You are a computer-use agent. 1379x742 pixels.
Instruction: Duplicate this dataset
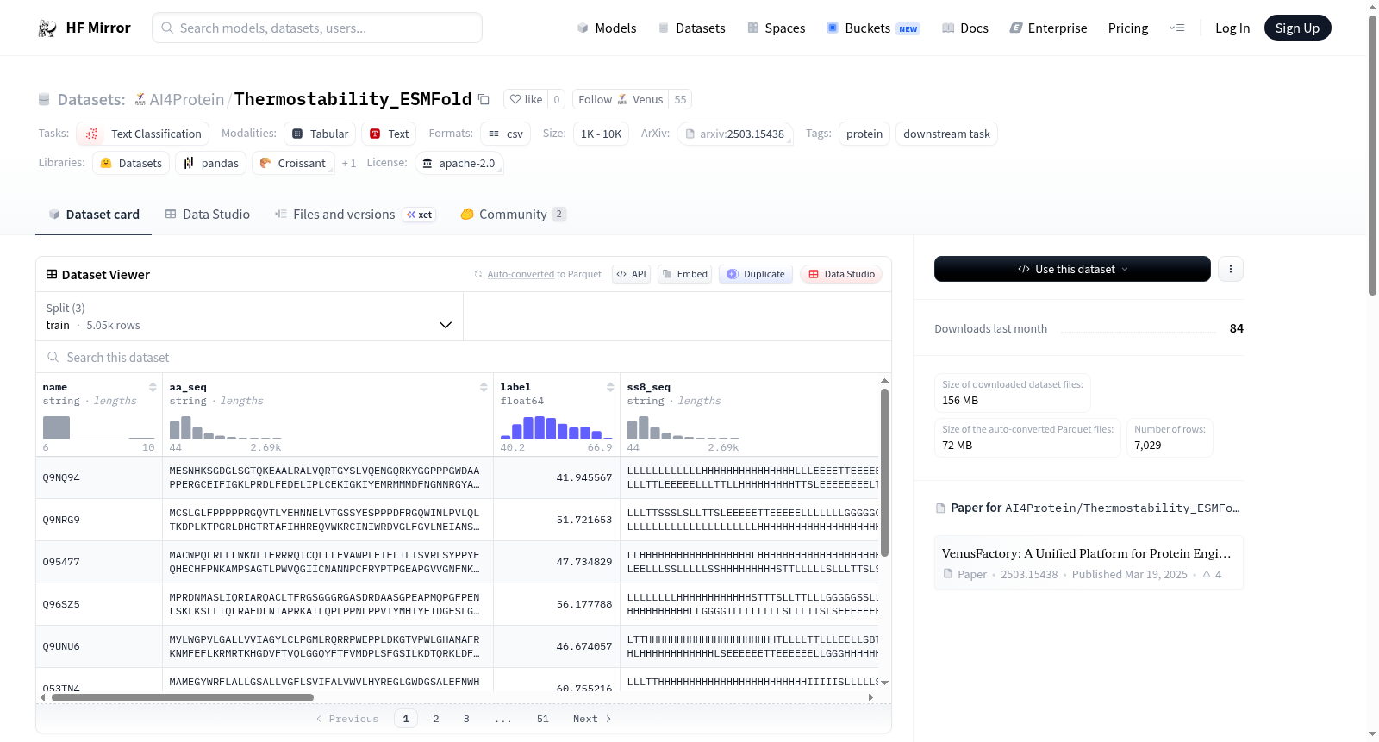756,275
